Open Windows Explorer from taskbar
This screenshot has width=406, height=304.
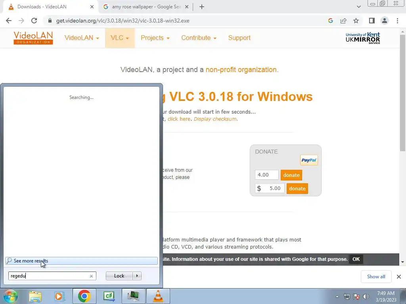[x=35, y=296]
